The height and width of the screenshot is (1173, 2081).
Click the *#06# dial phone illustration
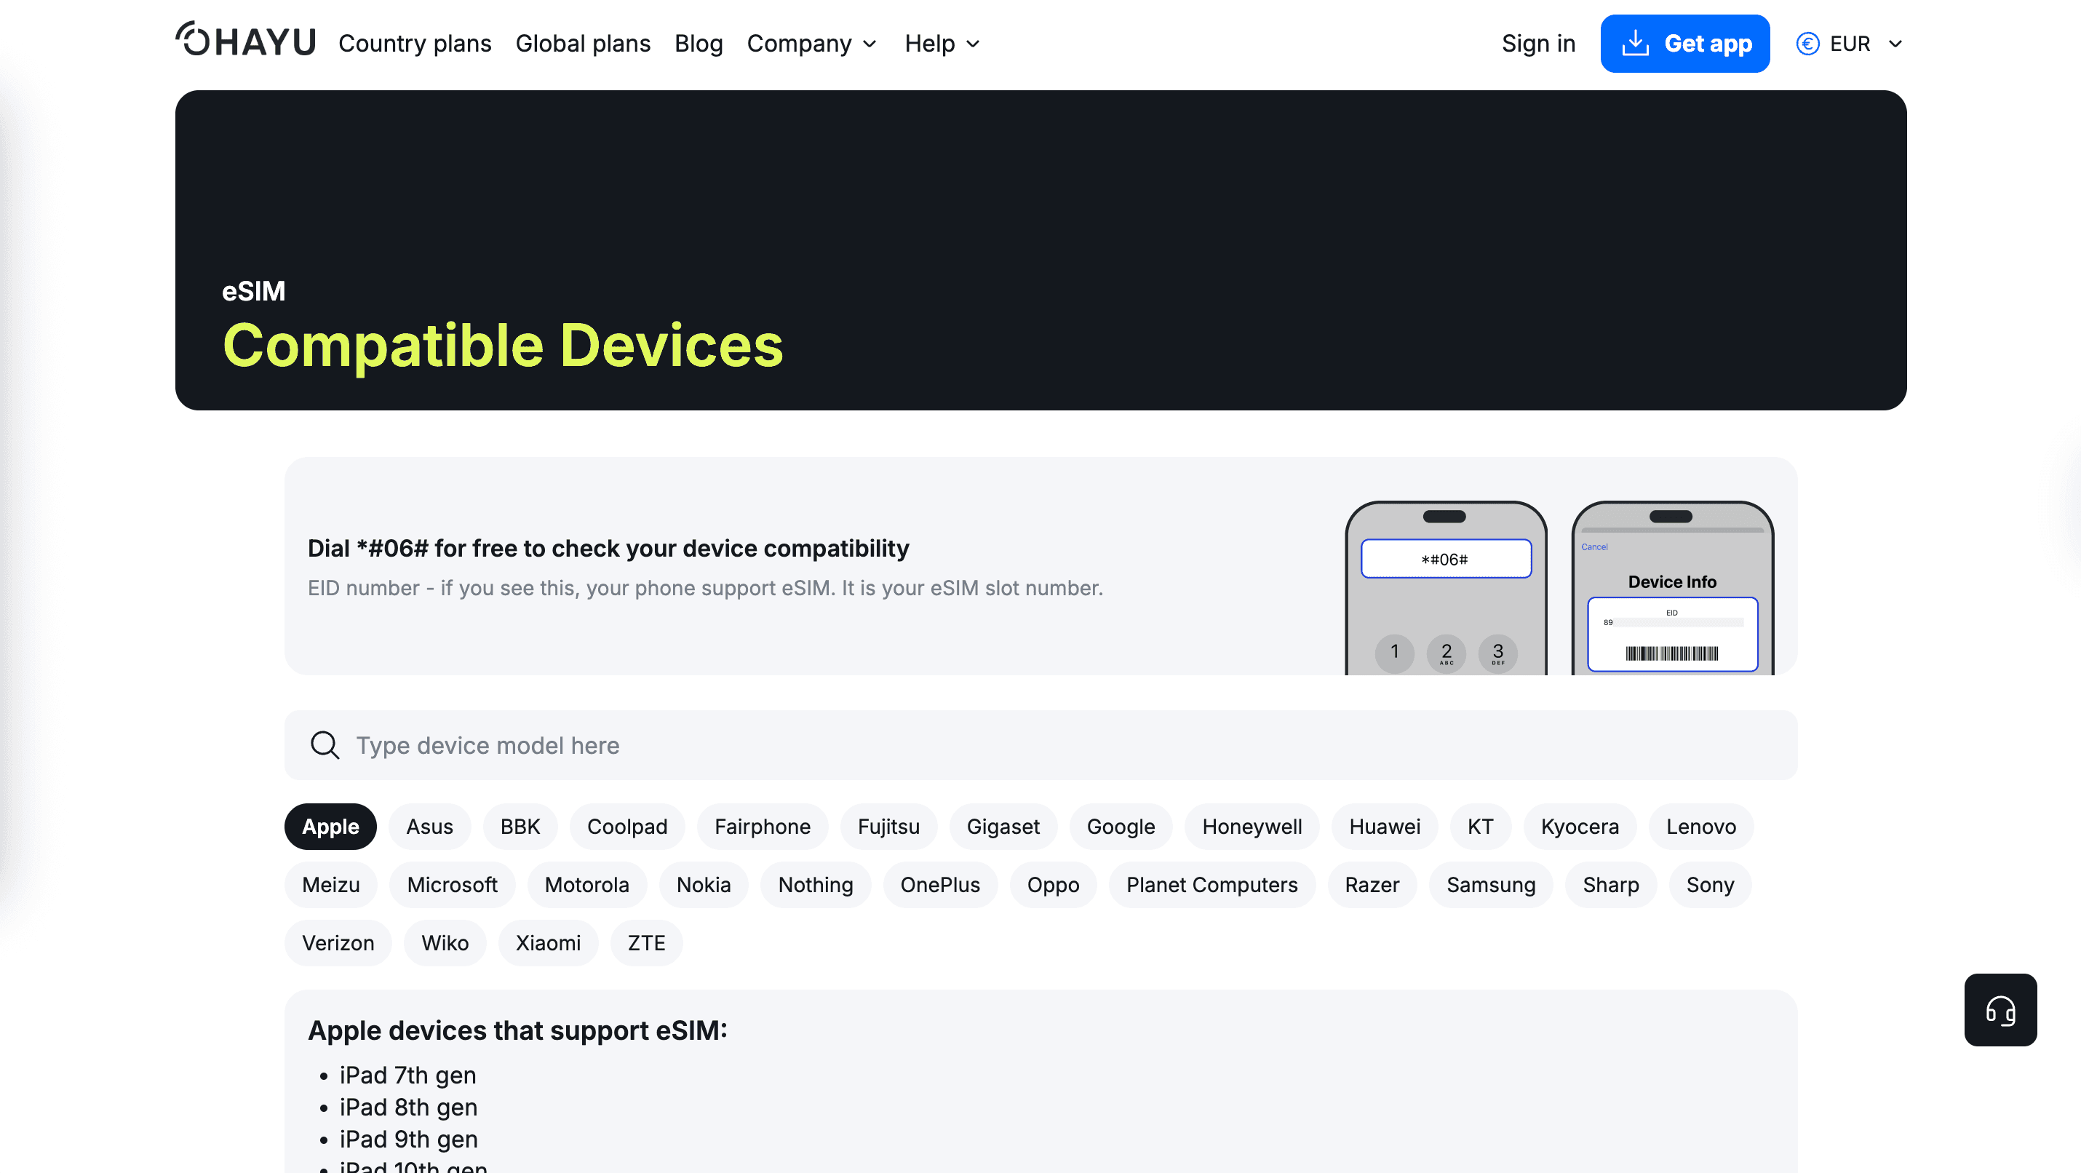point(1446,587)
